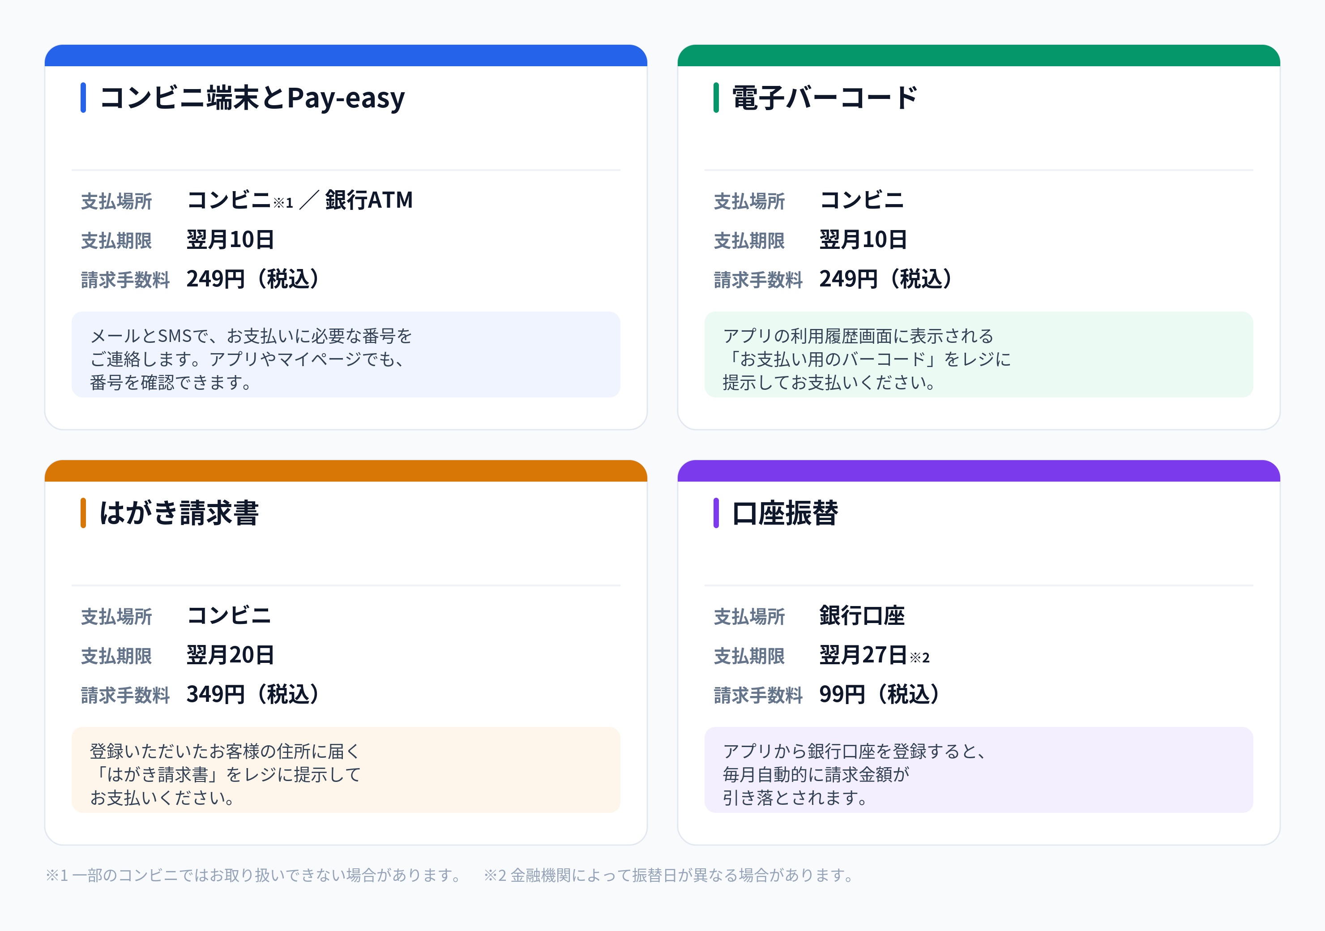Click the 99円（税込） fee value
Viewport: 1325px width, 931px height.
[880, 694]
